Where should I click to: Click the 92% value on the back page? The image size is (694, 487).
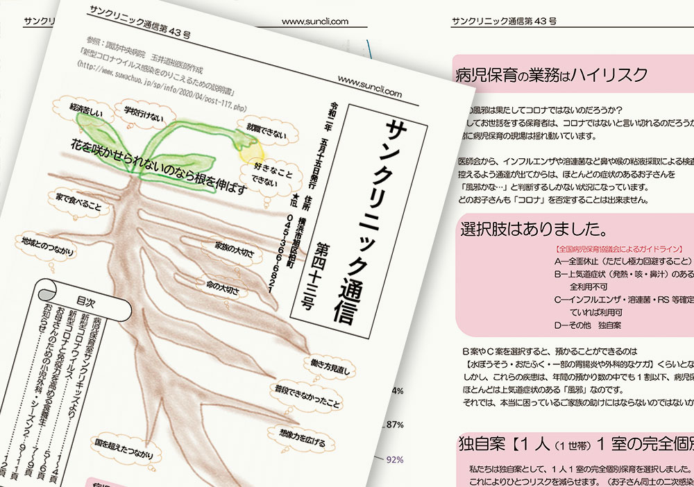tap(395, 460)
